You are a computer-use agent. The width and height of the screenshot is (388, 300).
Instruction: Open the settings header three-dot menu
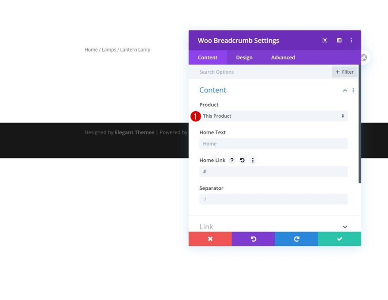pyautogui.click(x=351, y=40)
